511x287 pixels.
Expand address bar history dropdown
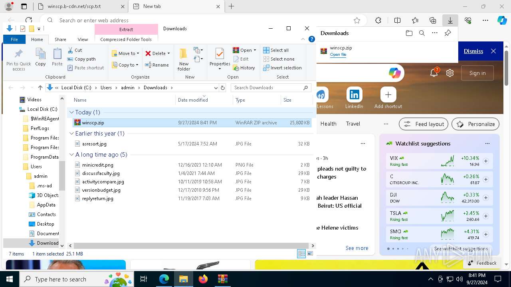216,88
